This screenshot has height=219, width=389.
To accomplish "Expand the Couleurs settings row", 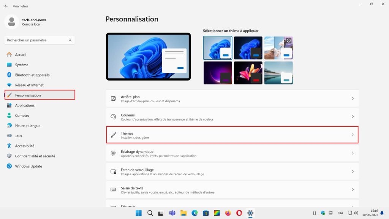I will [x=232, y=116].
